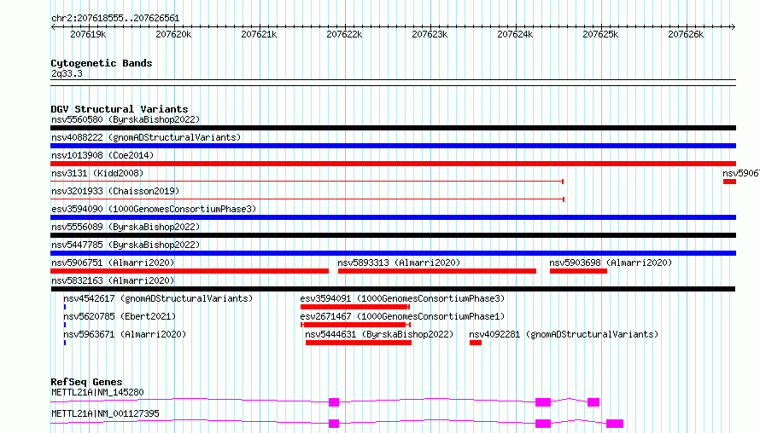Click the blue bar under nsv4088222
760x433 pixels.
[393, 146]
